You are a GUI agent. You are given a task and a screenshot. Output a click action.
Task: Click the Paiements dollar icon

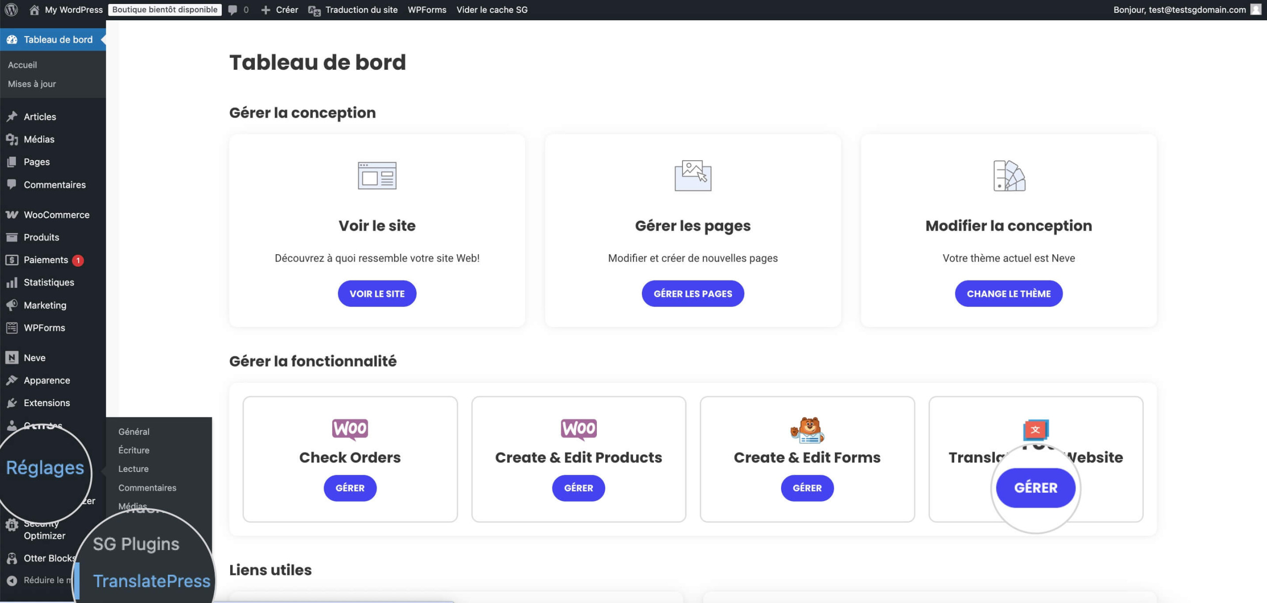tap(12, 260)
